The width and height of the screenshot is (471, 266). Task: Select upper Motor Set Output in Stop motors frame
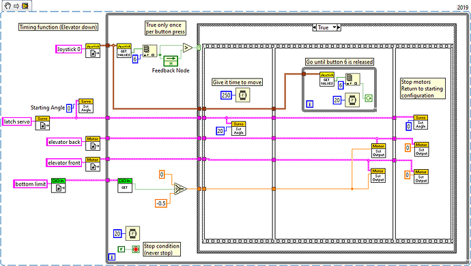[421, 149]
